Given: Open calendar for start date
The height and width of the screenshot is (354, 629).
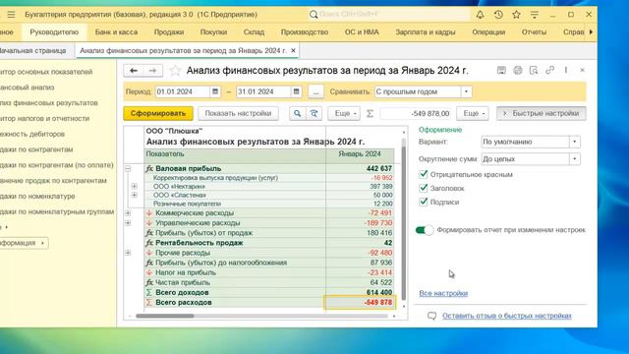Looking at the screenshot, I should click(x=215, y=91).
